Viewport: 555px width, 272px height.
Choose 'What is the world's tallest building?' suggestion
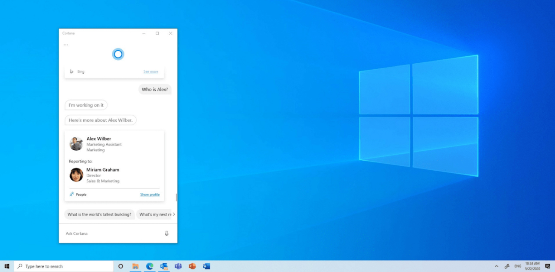tap(99, 214)
